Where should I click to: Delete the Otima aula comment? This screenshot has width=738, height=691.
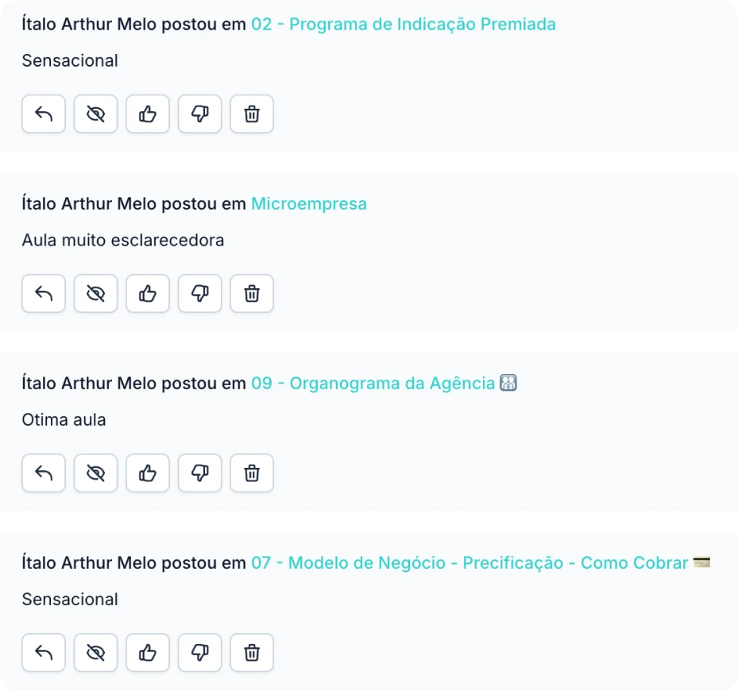coord(252,473)
